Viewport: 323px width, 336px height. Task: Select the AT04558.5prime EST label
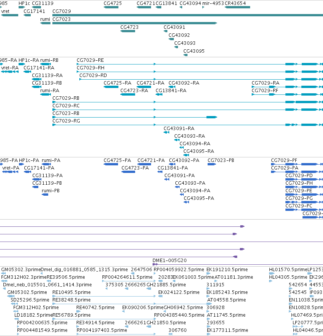(227, 300)
